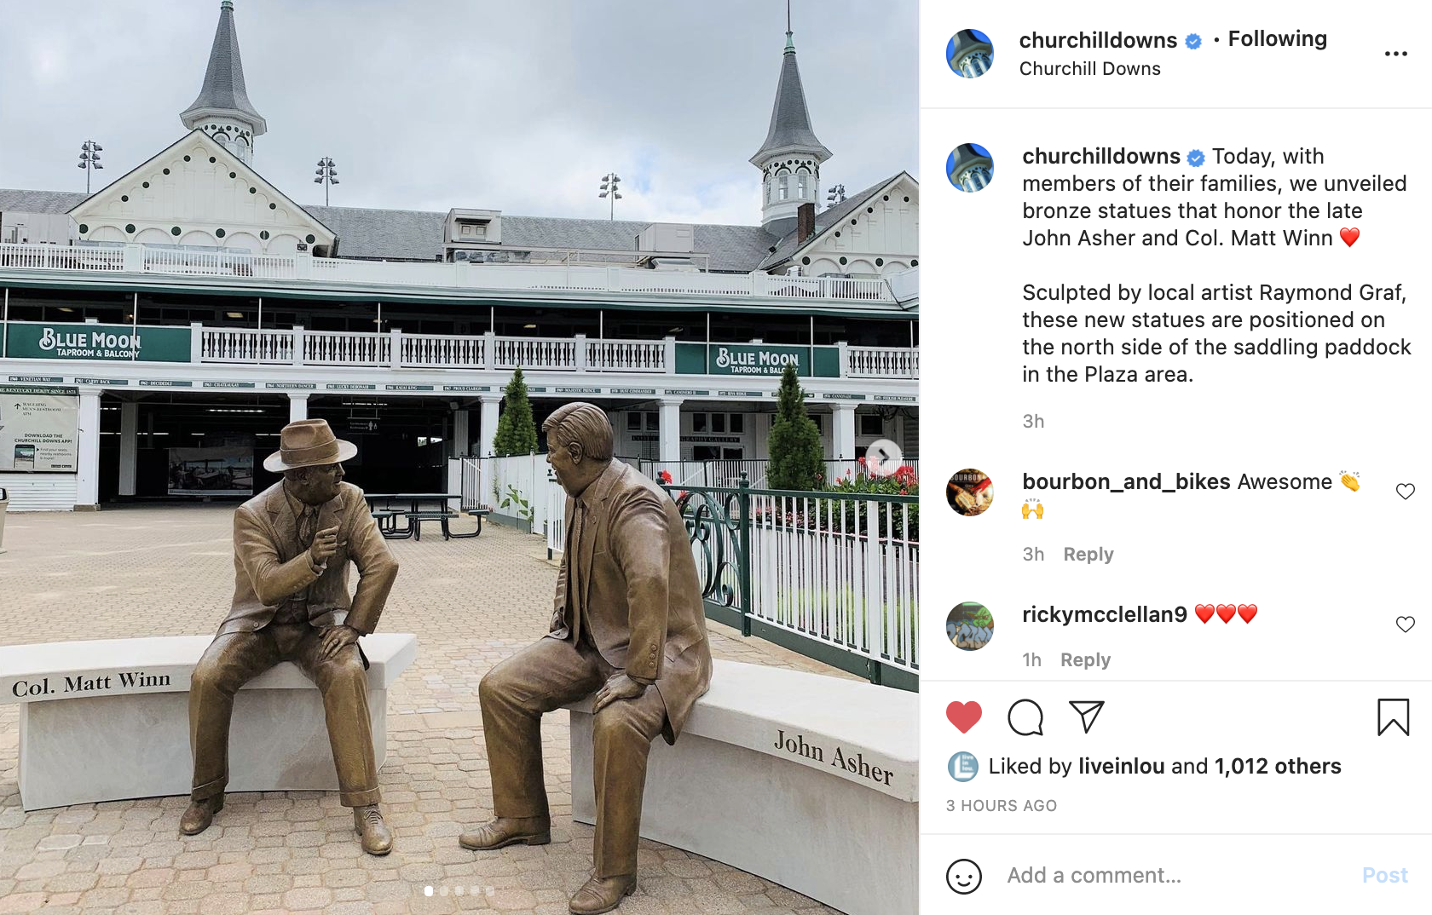
Task: Save post with the bookmark icon
Action: pos(1394,717)
